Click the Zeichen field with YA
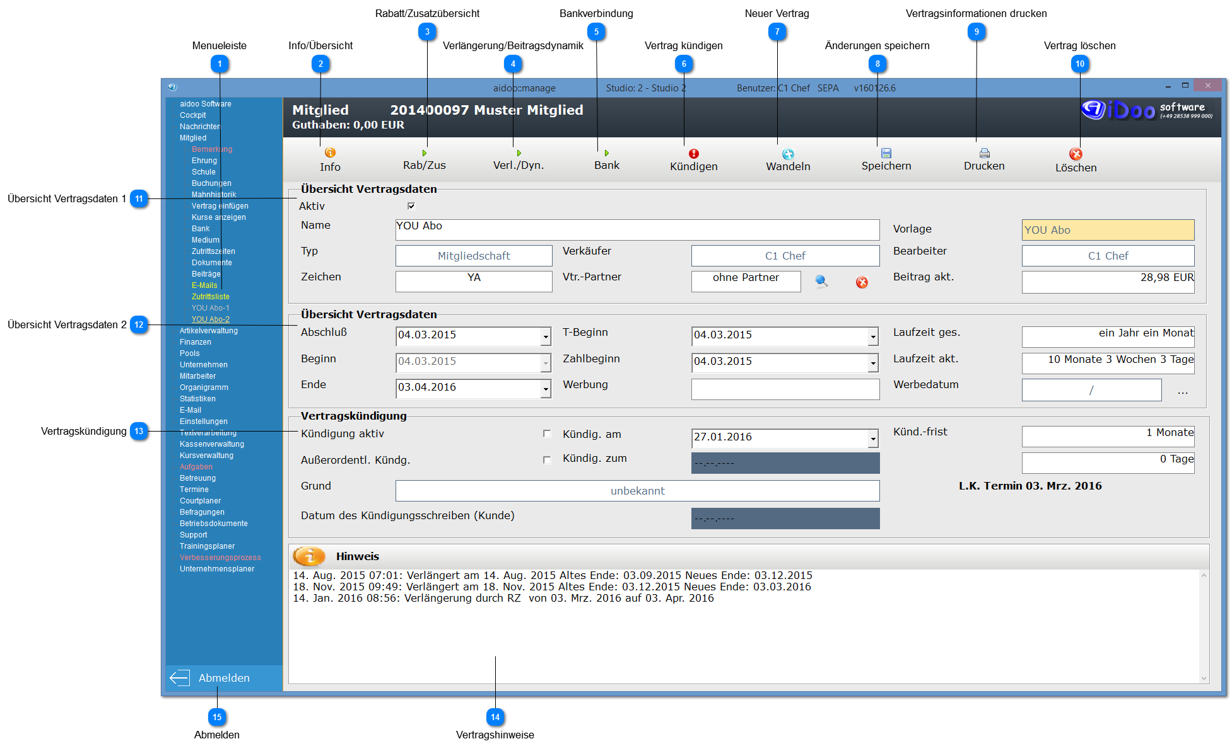 (x=474, y=281)
